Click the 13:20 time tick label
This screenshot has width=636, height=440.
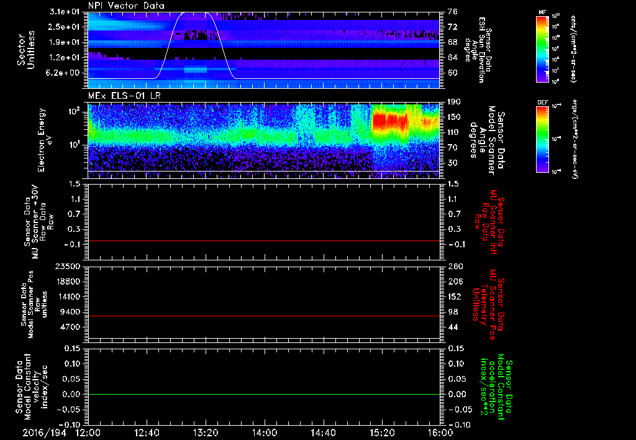point(206,433)
